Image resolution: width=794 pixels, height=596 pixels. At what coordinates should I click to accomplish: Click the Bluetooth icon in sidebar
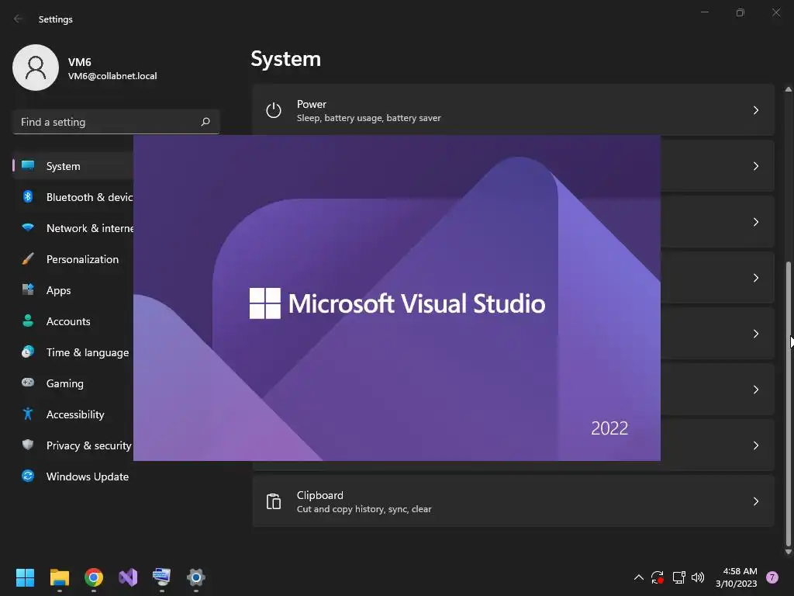pos(28,196)
